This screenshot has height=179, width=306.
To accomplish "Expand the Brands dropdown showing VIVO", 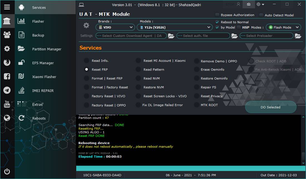I will [x=115, y=27].
